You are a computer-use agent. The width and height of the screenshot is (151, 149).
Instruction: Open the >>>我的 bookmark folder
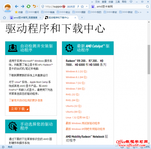tap(95, 12)
